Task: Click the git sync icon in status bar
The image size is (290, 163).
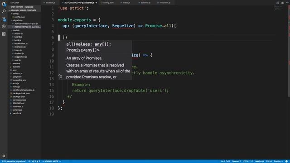Action: 29,161
